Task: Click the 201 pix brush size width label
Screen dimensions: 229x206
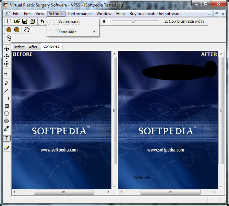Action: coord(184,21)
